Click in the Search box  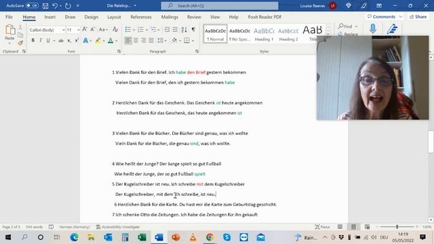point(220,5)
